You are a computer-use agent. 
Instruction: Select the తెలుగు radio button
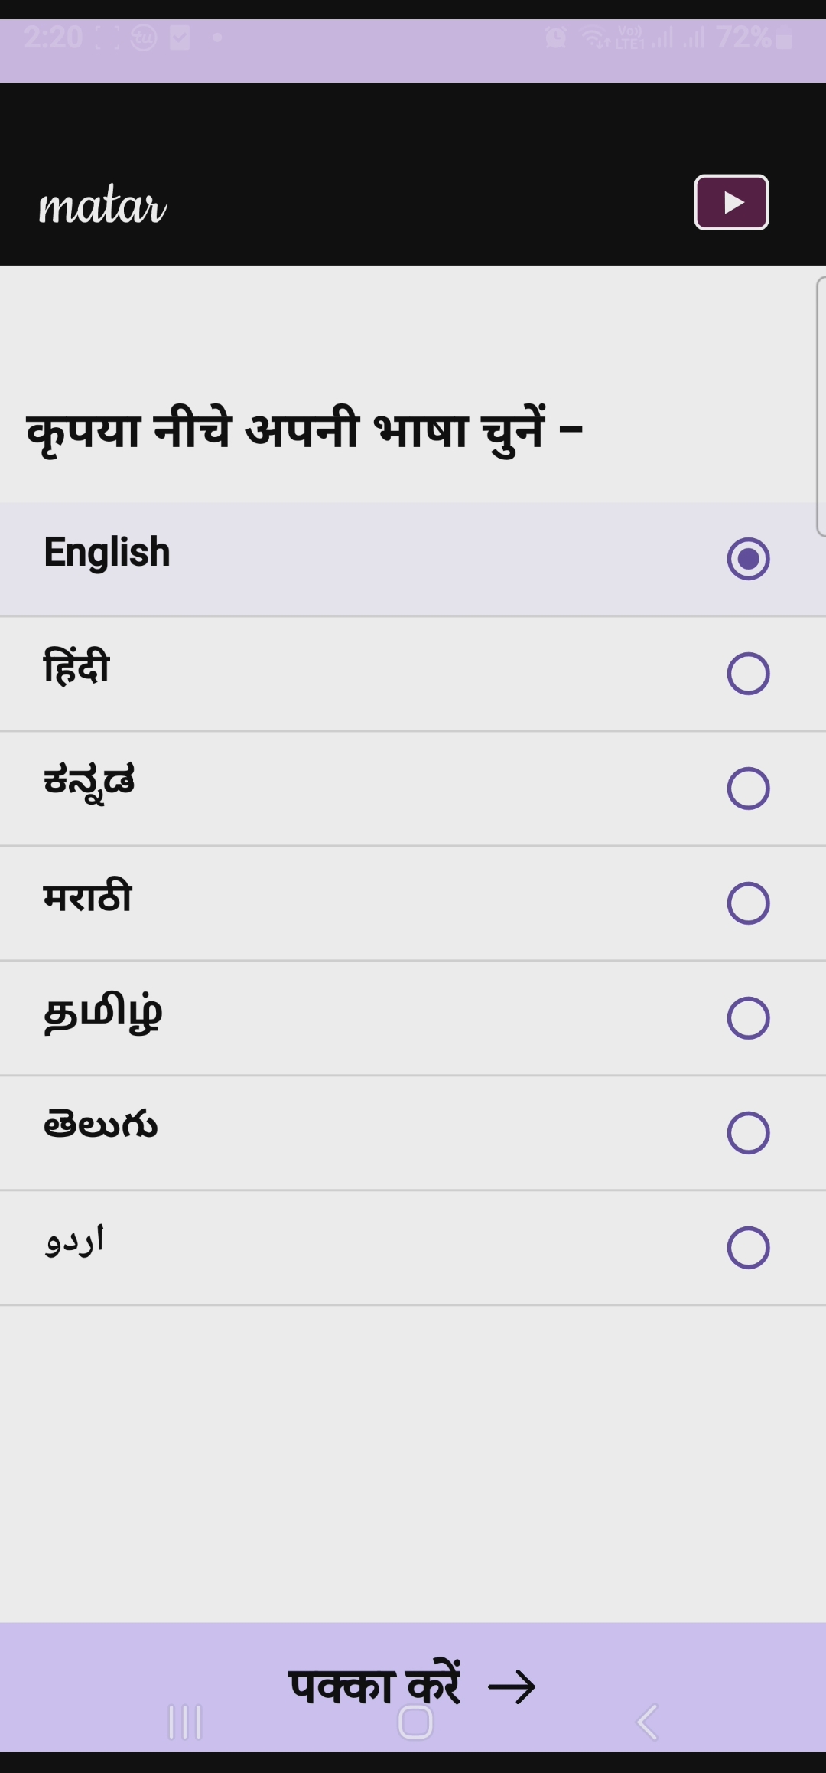(748, 1133)
